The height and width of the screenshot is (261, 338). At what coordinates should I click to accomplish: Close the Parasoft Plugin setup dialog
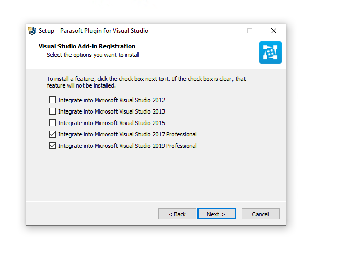point(274,31)
